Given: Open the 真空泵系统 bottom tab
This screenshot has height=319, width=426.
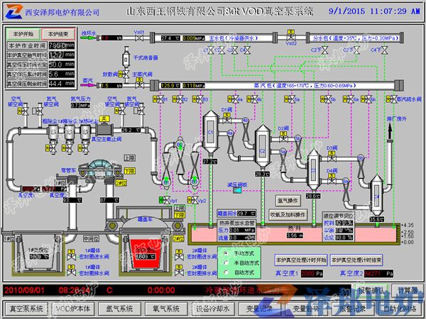Looking at the screenshot, I should point(26,308).
